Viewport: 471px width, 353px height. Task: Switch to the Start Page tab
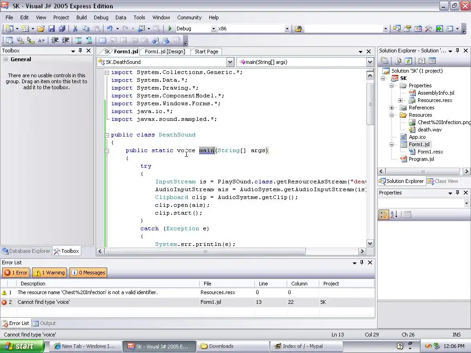tap(207, 51)
